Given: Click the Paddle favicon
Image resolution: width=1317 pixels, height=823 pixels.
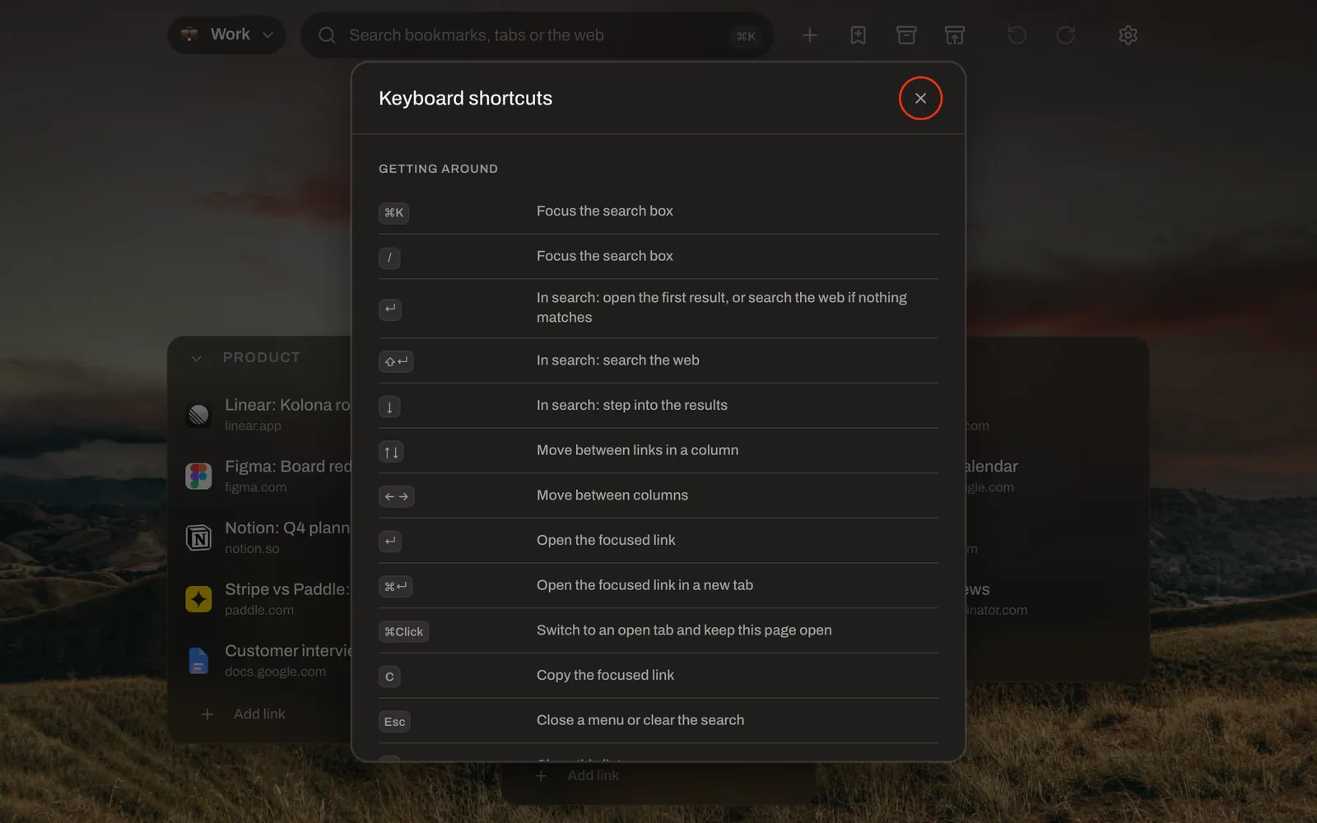Looking at the screenshot, I should click(x=198, y=599).
